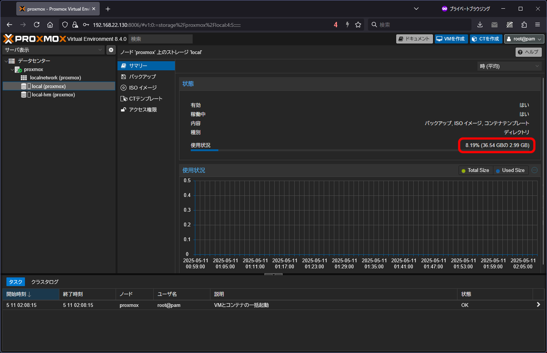Viewport: 547px width, 353px height.
Task: Focus the Proxmox 検索 search field
Action: 161,39
